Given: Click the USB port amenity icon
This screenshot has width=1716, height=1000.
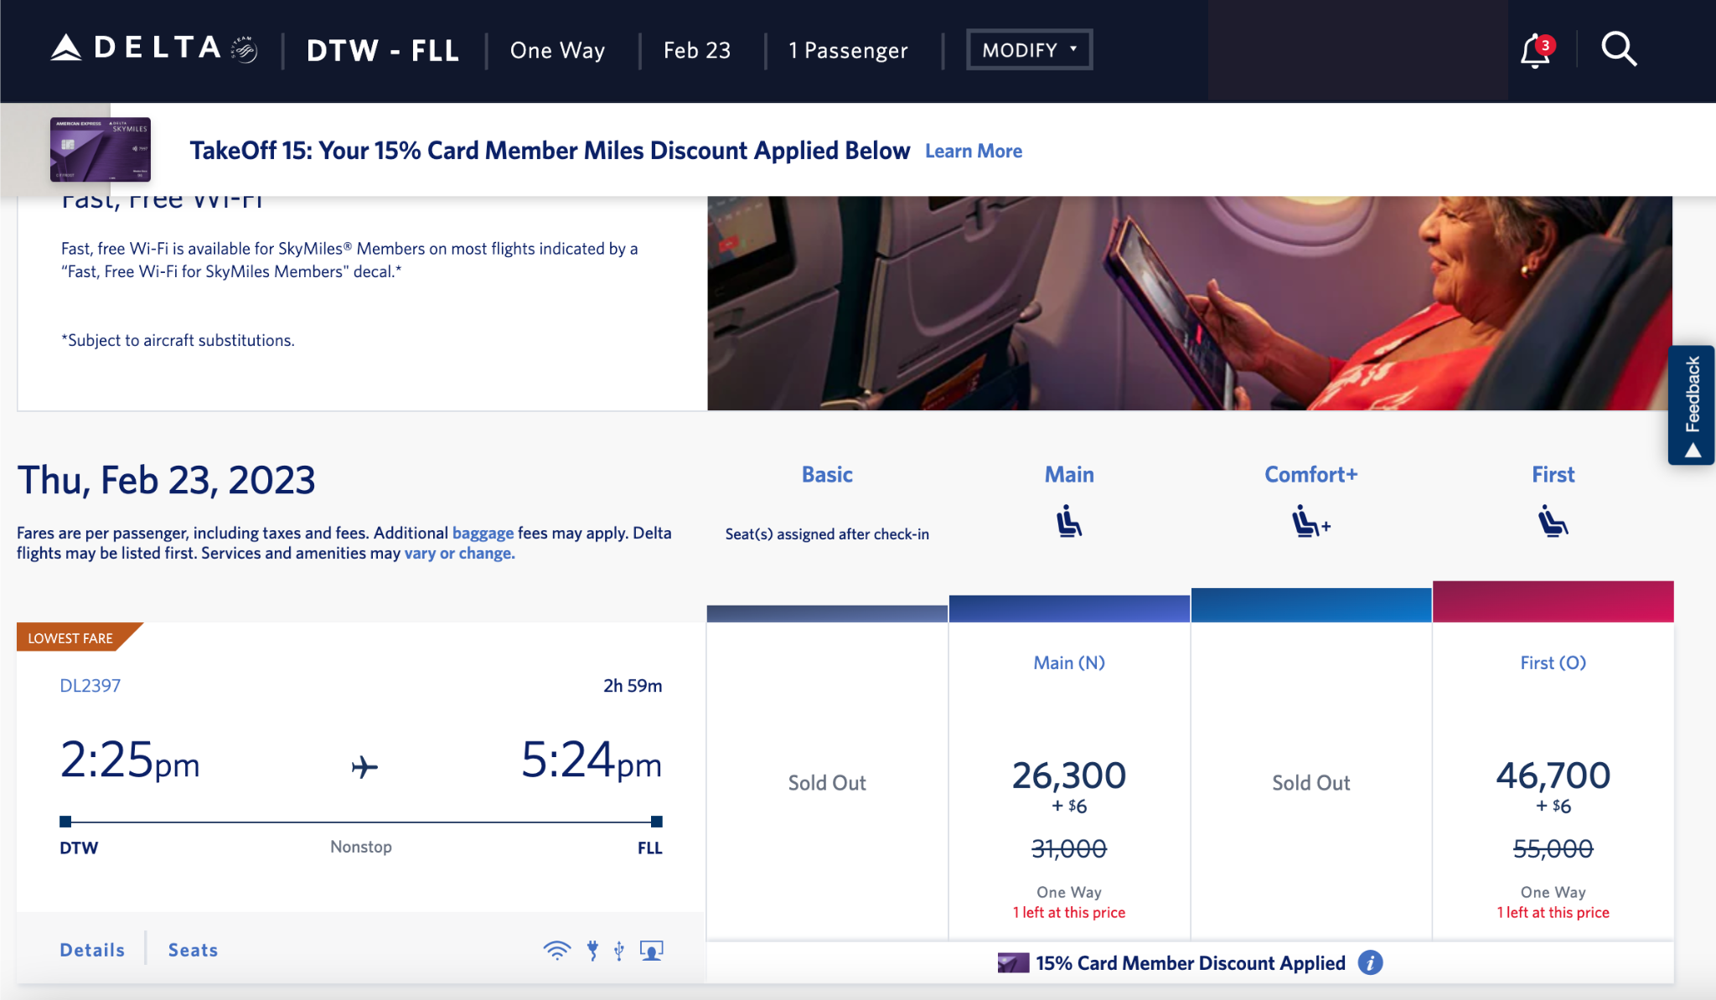Looking at the screenshot, I should (x=618, y=950).
